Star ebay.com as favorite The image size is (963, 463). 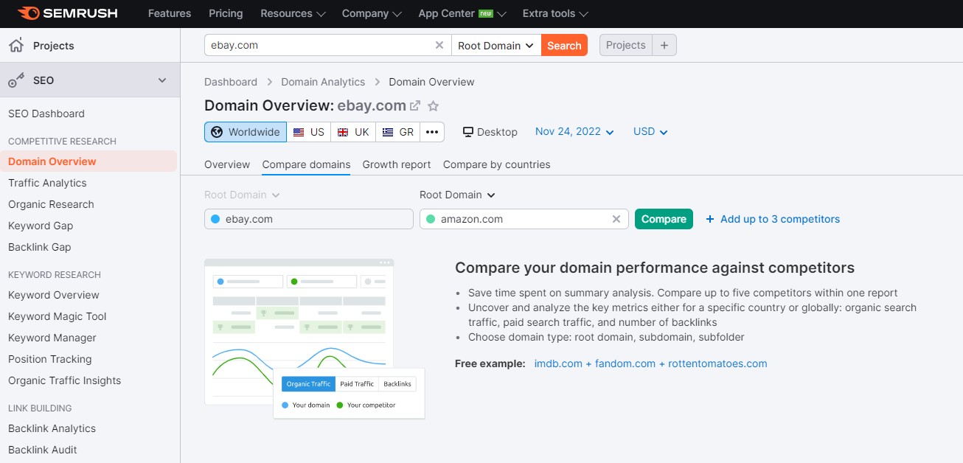pos(434,106)
